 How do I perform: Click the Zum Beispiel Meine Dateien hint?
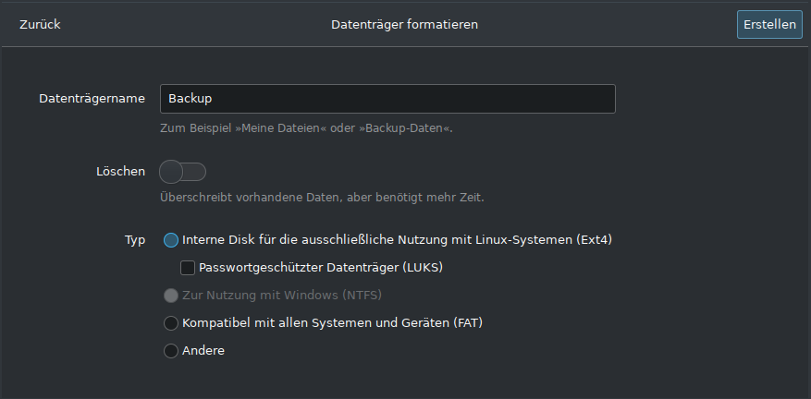pyautogui.click(x=306, y=127)
